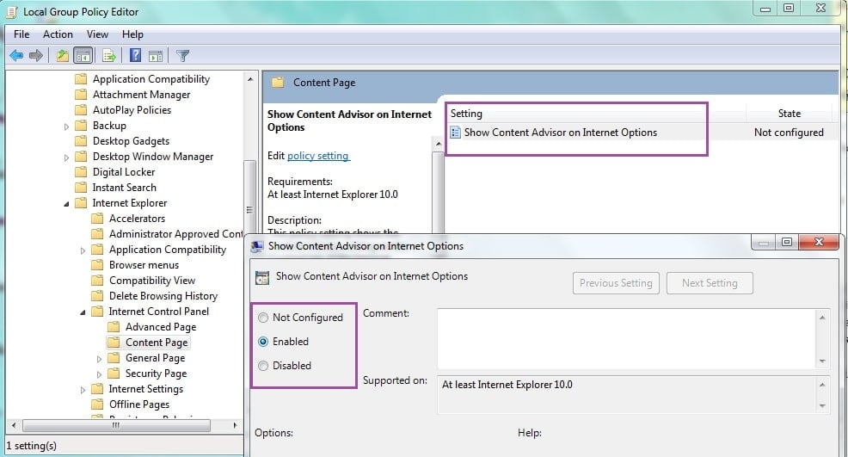Expand the Security Page node

click(x=99, y=374)
